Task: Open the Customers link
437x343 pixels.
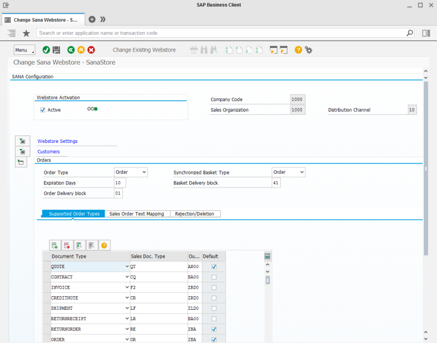Action: coord(49,151)
